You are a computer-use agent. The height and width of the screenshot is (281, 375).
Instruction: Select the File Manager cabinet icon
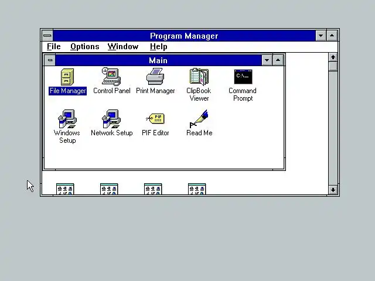(67, 77)
